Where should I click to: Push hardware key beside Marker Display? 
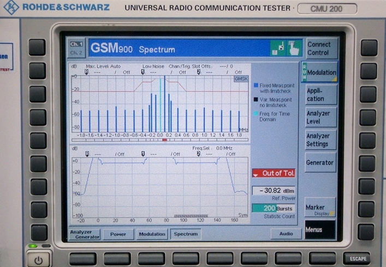(x=367, y=209)
